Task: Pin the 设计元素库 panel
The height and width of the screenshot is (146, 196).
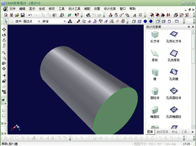Action: [x=189, y=27]
